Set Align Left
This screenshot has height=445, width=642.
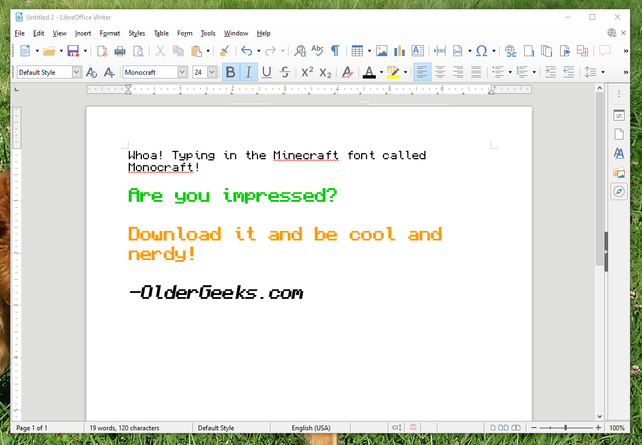click(x=422, y=73)
